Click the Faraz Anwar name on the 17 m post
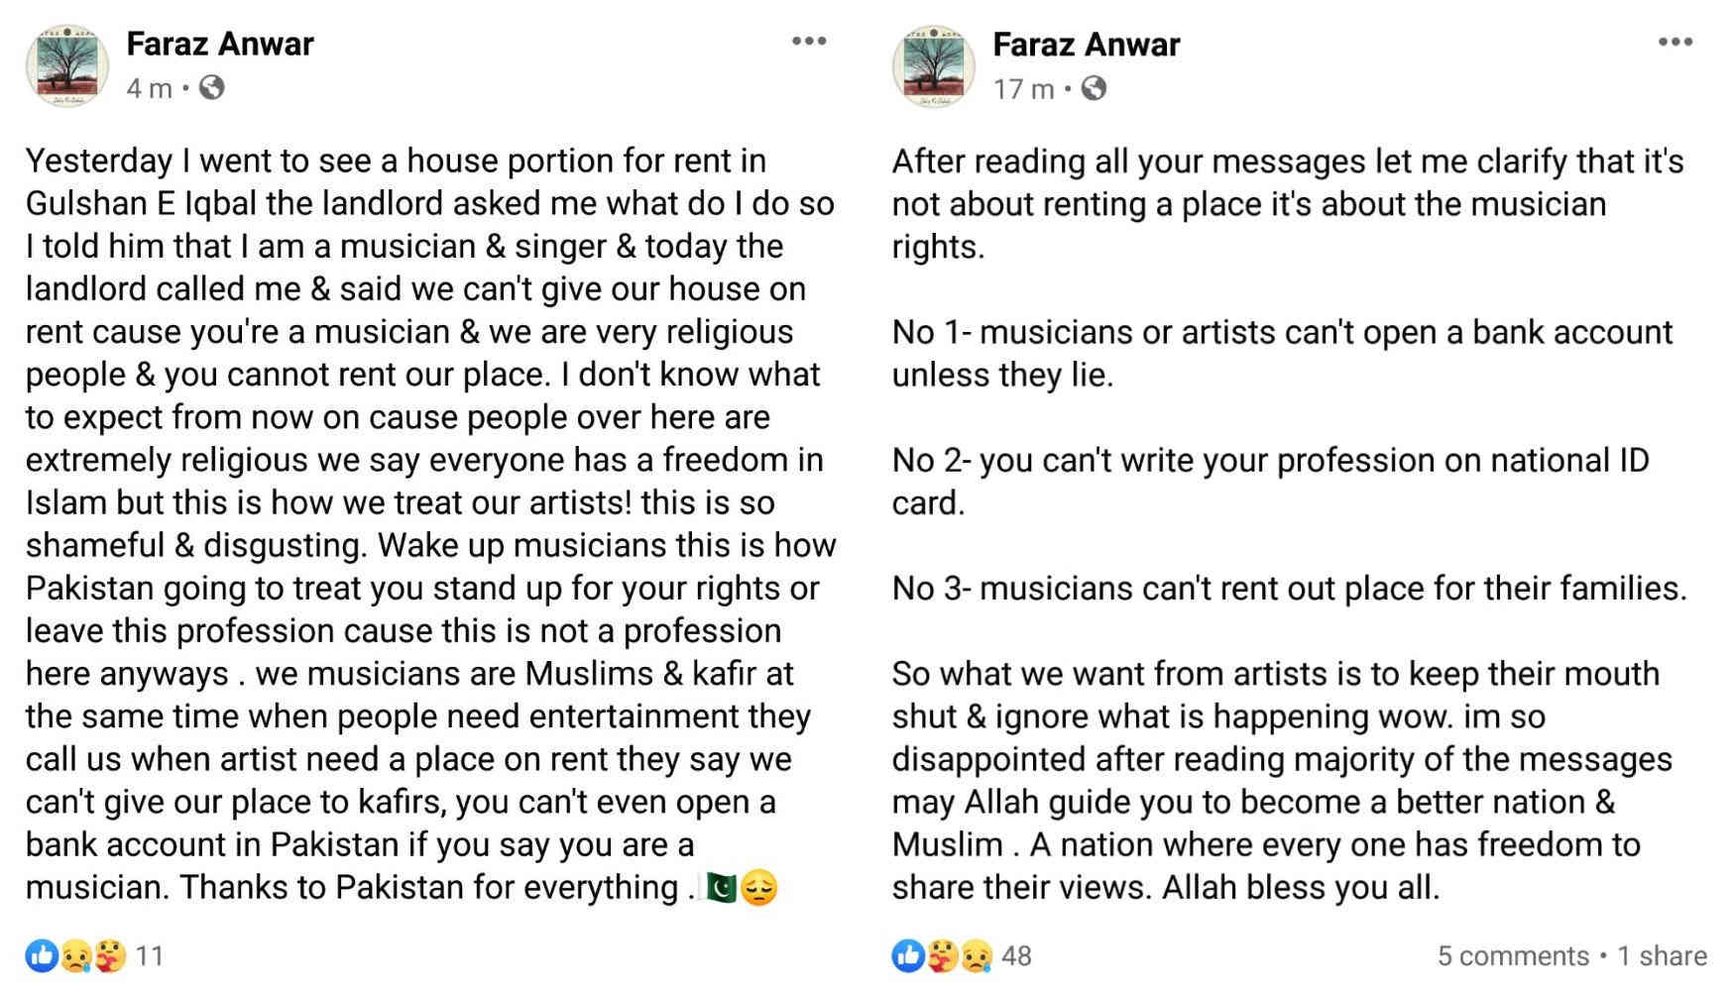1733x991 pixels. pos(1087,45)
